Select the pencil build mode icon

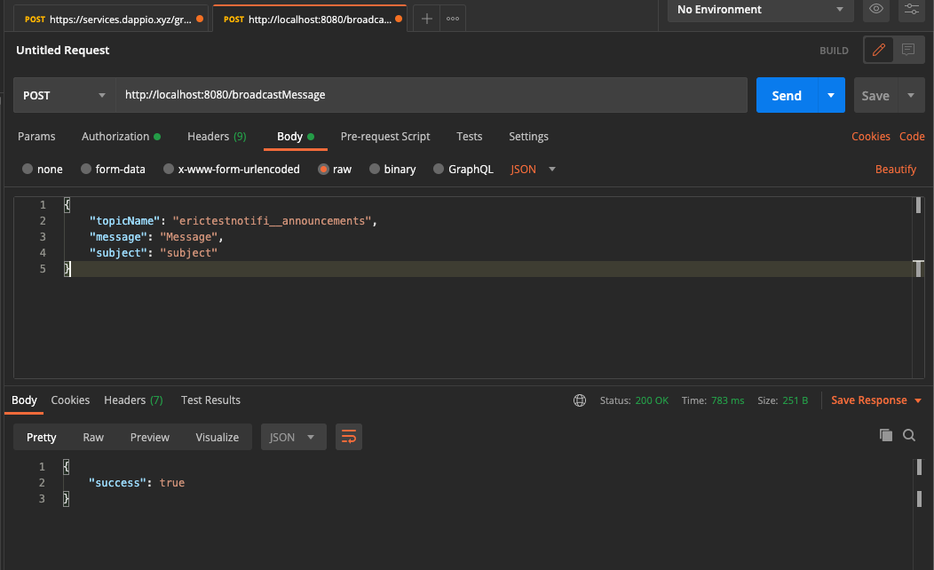879,50
